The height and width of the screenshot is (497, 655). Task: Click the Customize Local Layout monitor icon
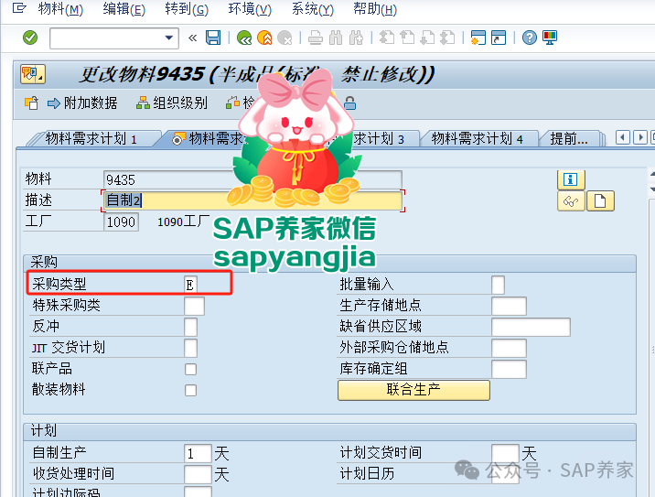pyautogui.click(x=550, y=38)
